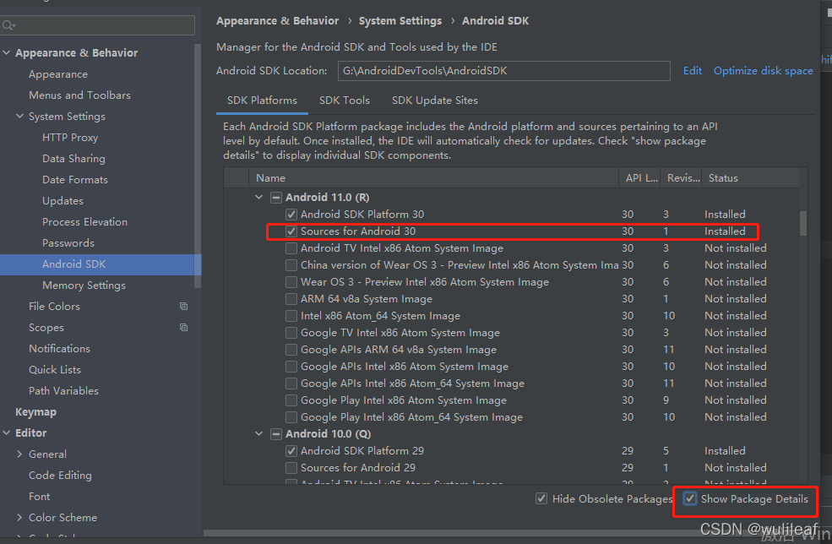Collapse the Android 10.0 (Q) group

point(259,434)
